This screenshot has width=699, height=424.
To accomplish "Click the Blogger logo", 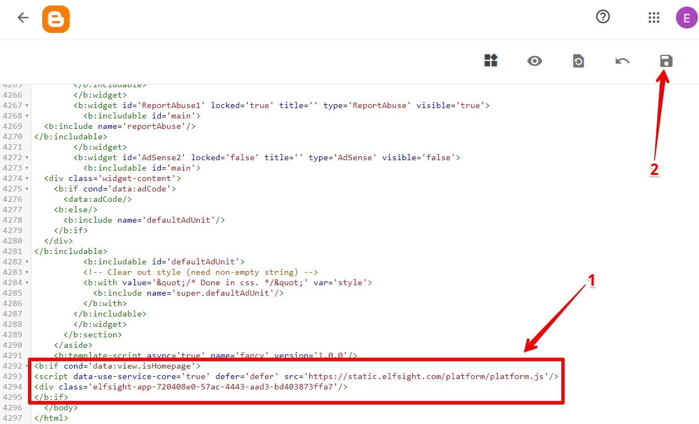I will coord(55,18).
